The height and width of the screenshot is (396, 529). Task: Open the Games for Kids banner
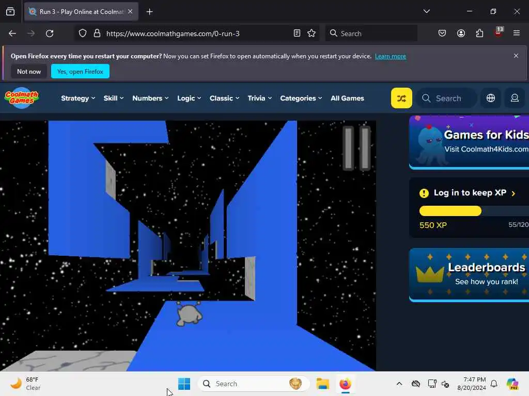[469, 142]
